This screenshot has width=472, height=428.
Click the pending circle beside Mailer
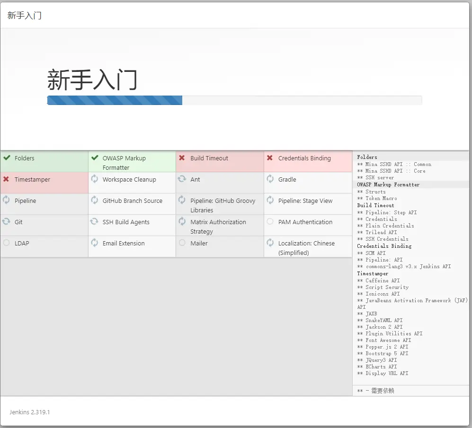click(182, 243)
